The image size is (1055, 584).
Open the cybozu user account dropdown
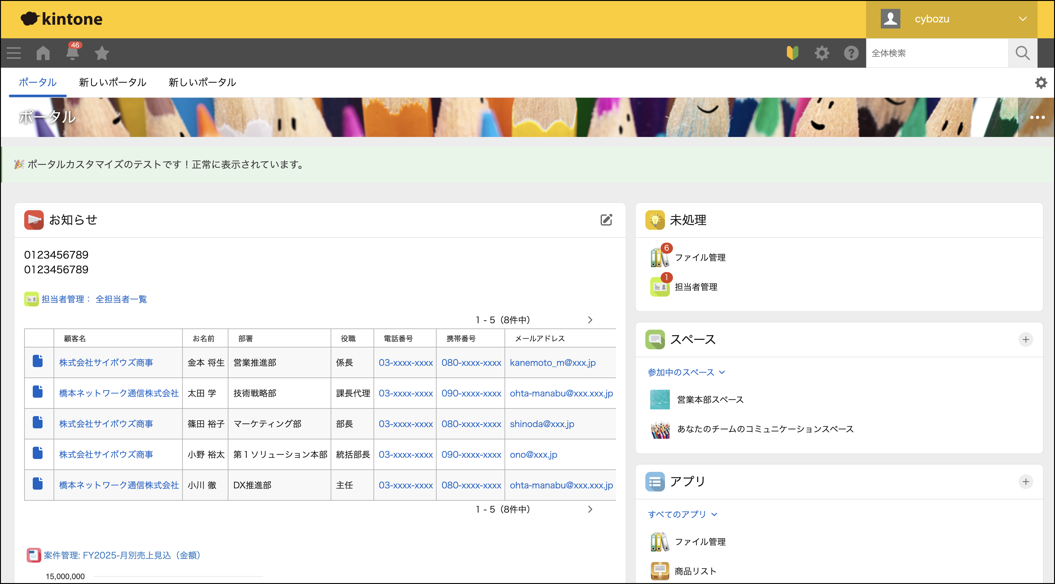(952, 19)
